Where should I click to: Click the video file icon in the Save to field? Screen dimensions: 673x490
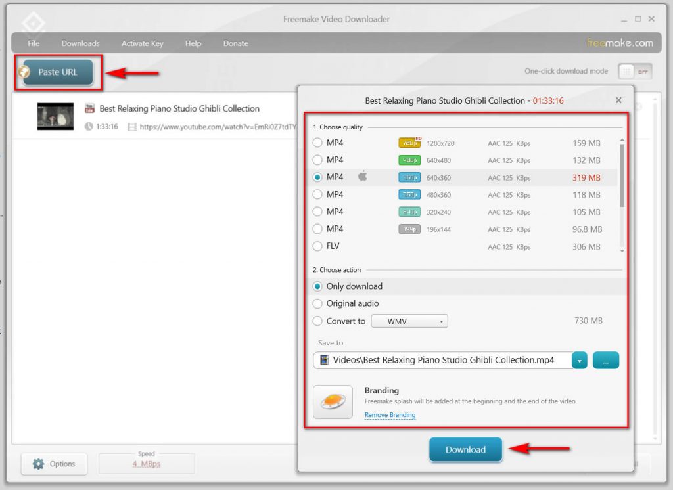coord(325,359)
